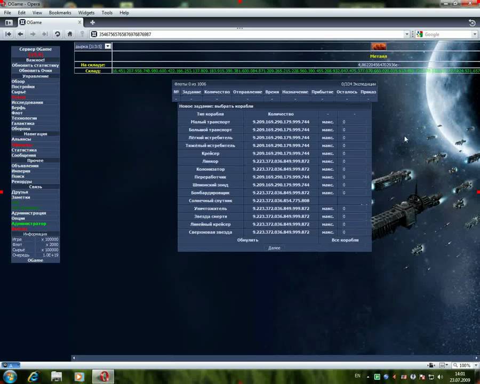
Task: Click макс. for Крейсер
Action: point(327,154)
